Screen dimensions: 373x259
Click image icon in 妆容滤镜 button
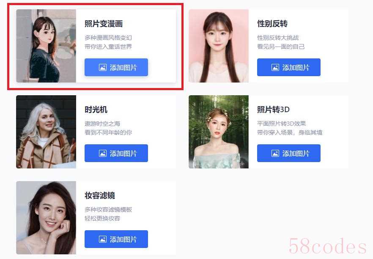click(x=102, y=239)
